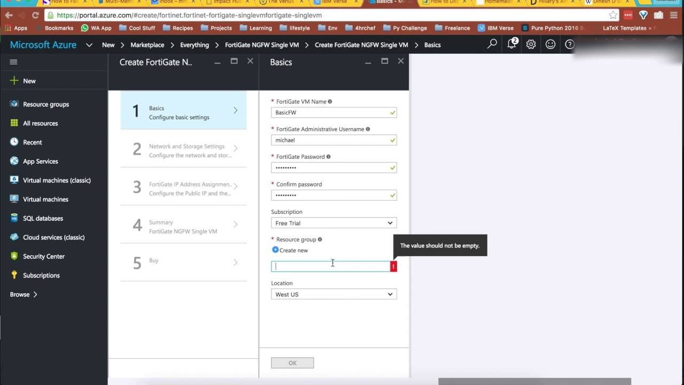Screen dimensions: 684x385
Task: Click the FortiGate VM Name field
Action: [x=334, y=112]
